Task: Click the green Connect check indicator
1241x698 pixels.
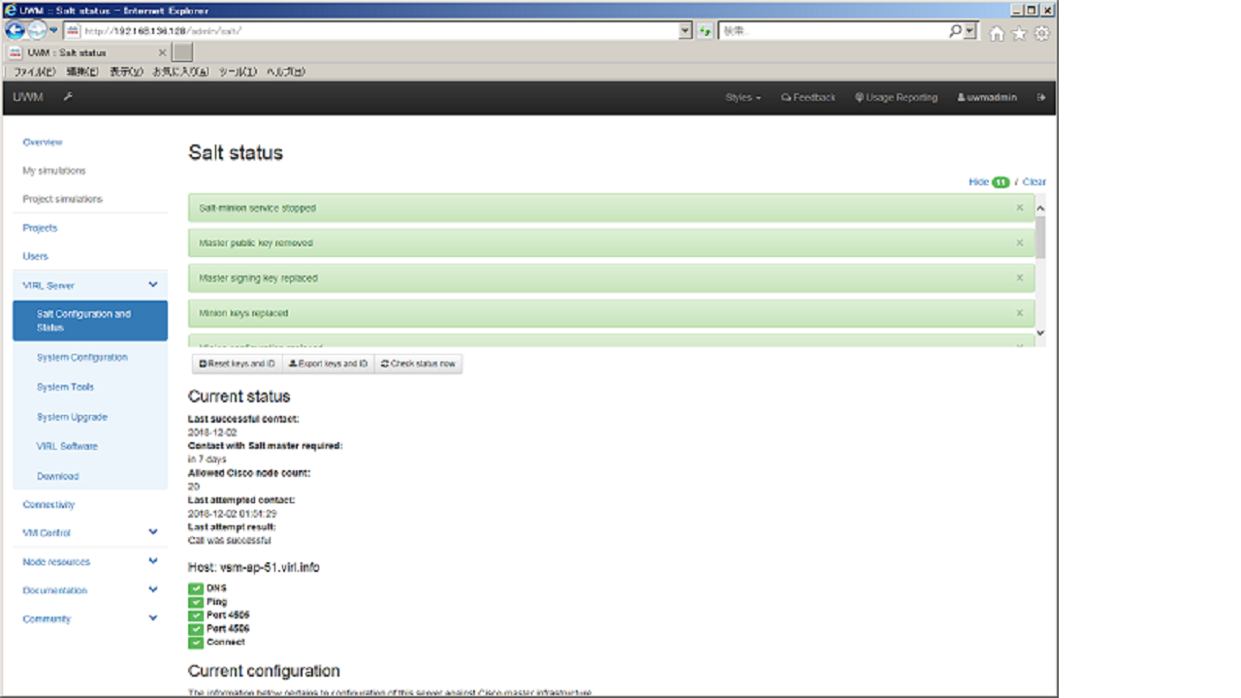Action: [x=196, y=643]
